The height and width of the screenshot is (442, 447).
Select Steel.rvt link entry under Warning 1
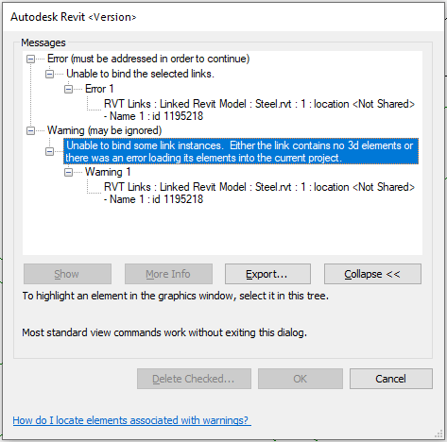pos(259,194)
